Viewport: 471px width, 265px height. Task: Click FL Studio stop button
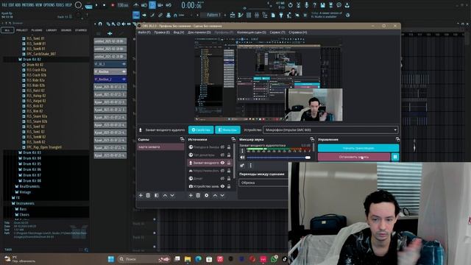point(105,5)
